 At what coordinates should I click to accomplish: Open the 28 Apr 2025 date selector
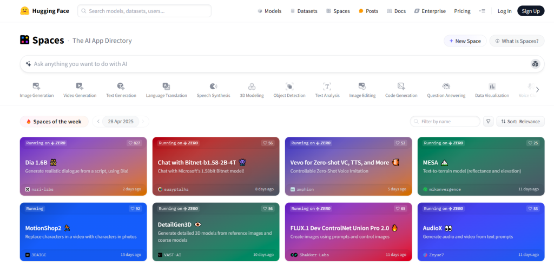[x=121, y=122]
